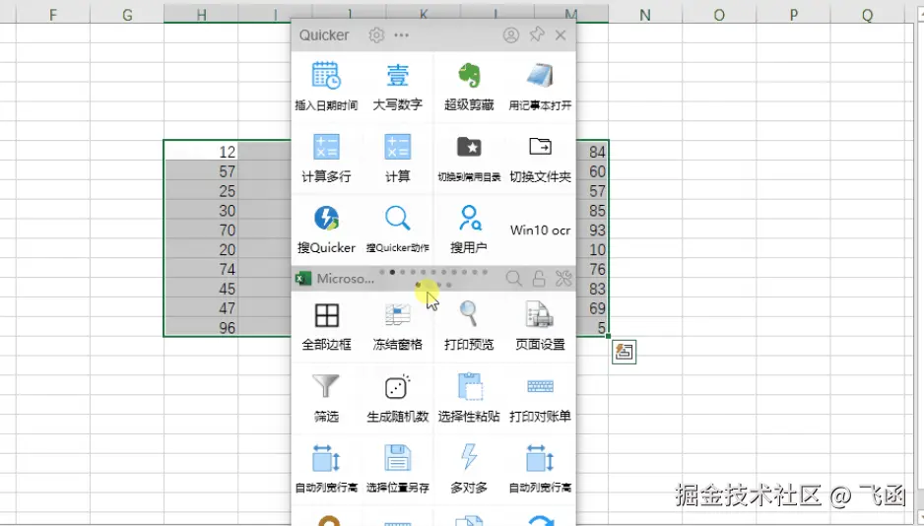Select column O header
The width and height of the screenshot is (924, 526).
(x=719, y=15)
